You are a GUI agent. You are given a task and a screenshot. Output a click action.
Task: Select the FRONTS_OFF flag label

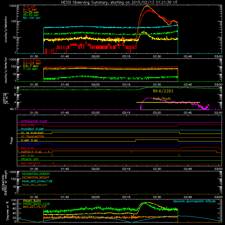click(x=30, y=159)
